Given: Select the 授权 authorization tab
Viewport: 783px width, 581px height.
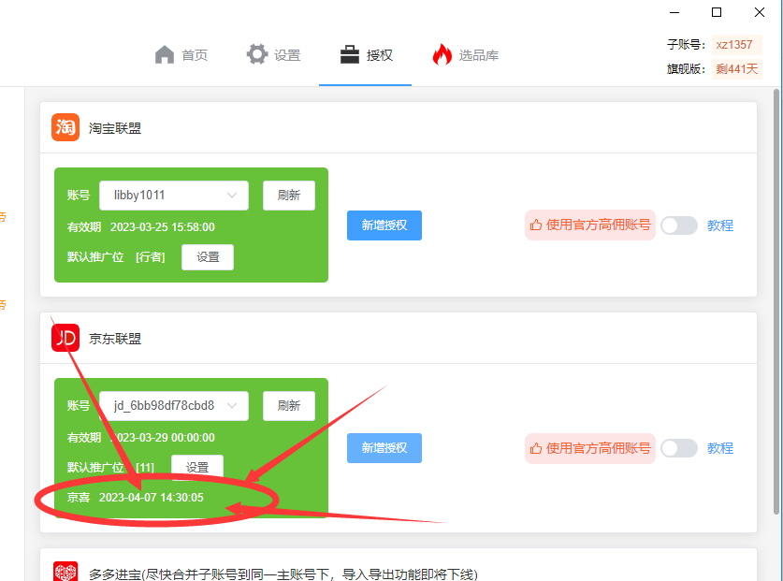Looking at the screenshot, I should [366, 54].
